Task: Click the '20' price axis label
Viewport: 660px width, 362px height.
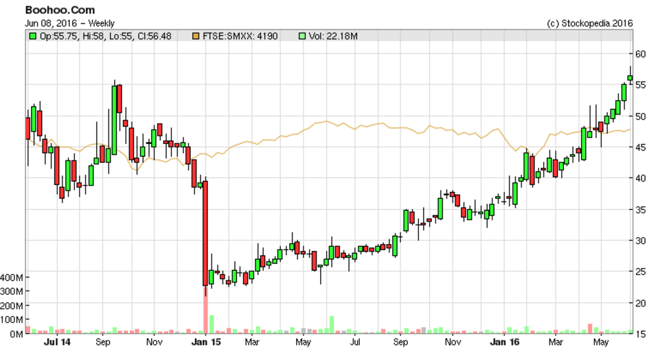Action: [x=640, y=303]
